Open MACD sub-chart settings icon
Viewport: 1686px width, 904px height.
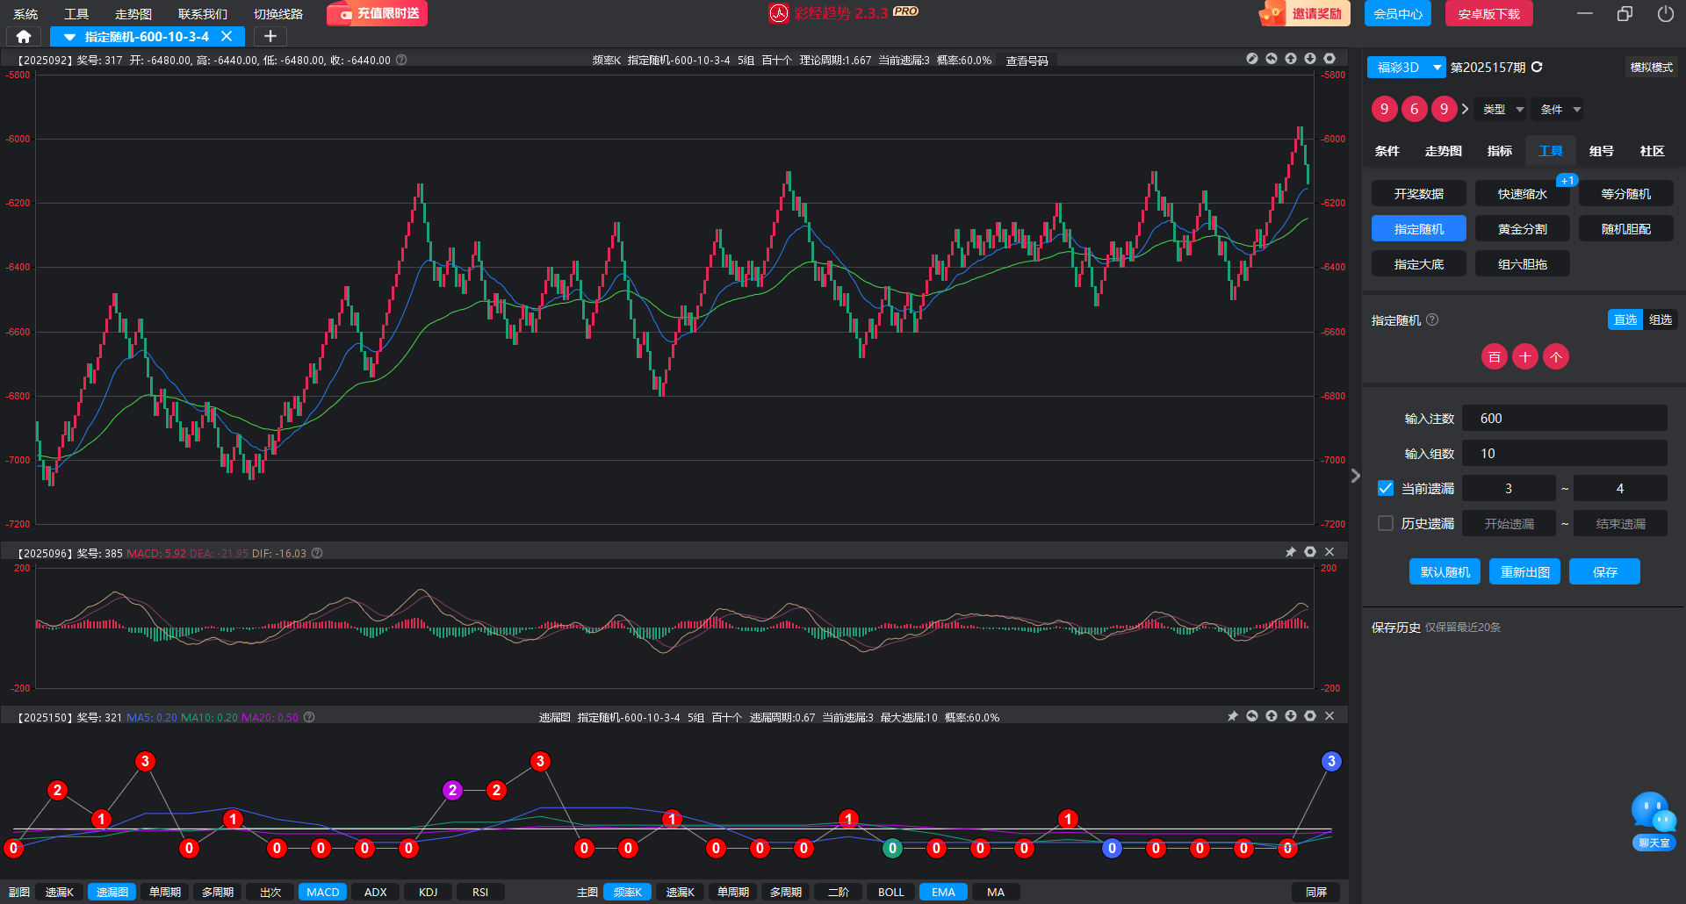tap(1310, 552)
